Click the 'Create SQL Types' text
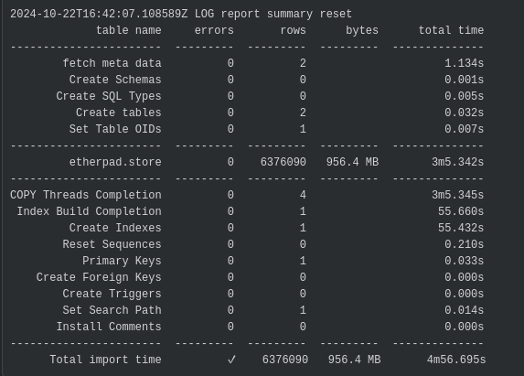Image resolution: width=524 pixels, height=376 pixels. click(109, 96)
